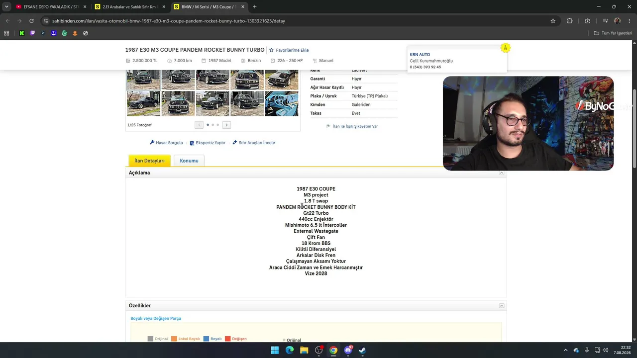637x358 pixels.
Task: Open the Chrome apps grid
Action: pyautogui.click(x=6, y=33)
